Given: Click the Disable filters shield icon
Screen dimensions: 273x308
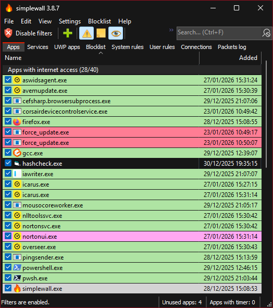Looking at the screenshot, I should coord(8,33).
